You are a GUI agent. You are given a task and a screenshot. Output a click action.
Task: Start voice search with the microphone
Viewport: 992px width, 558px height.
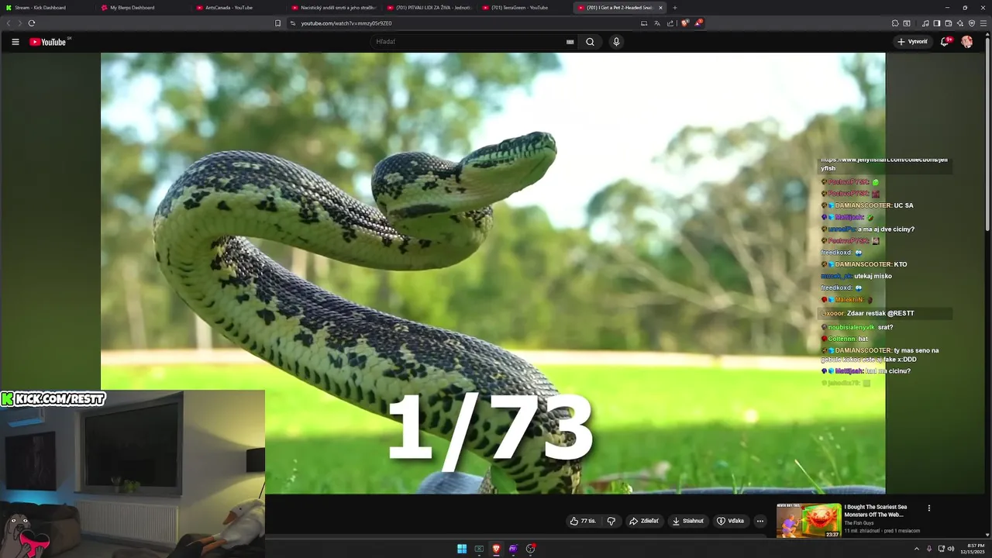coord(616,42)
